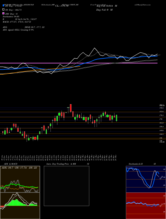Viewport: 166px width, 219px height.
Task: Open the red RSI chart panel
Action: point(146,206)
